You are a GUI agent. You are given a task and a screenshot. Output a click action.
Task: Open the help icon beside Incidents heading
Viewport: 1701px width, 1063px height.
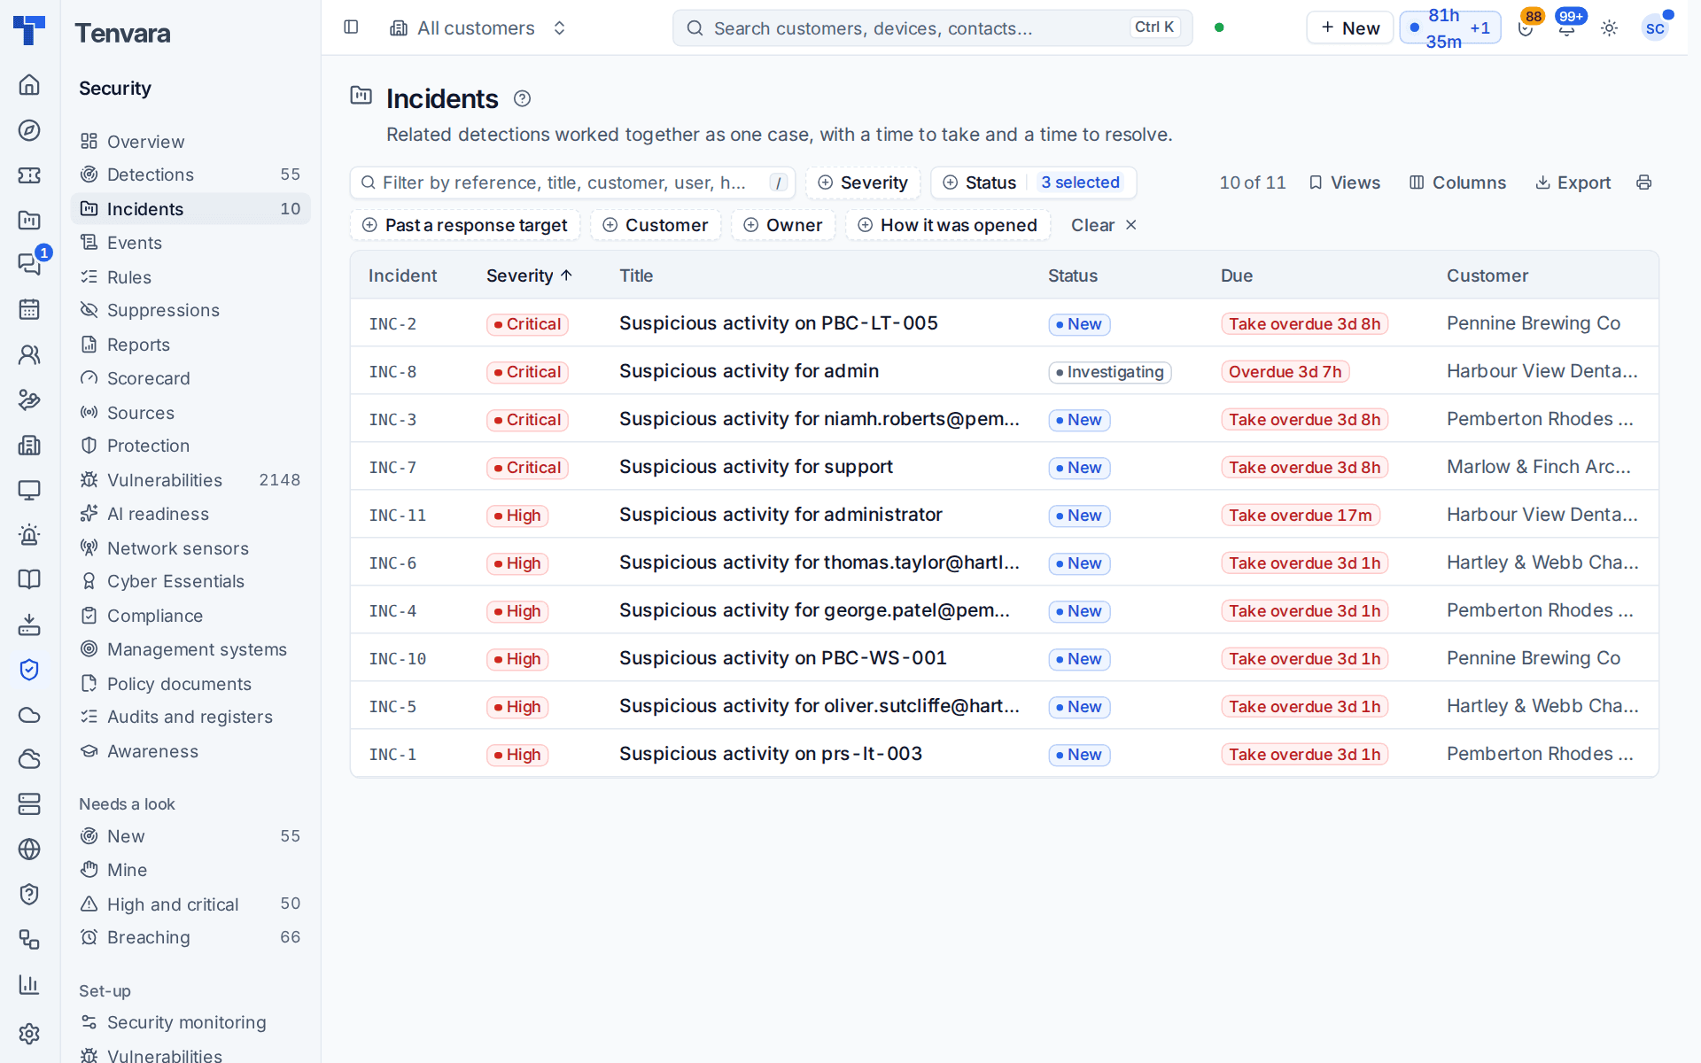coord(523,99)
